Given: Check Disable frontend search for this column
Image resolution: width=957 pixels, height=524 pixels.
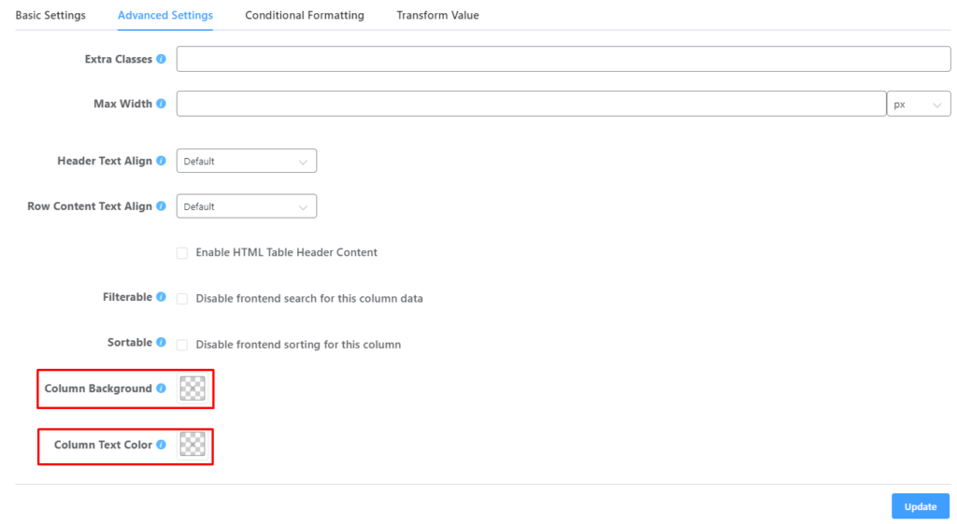Looking at the screenshot, I should tap(182, 299).
